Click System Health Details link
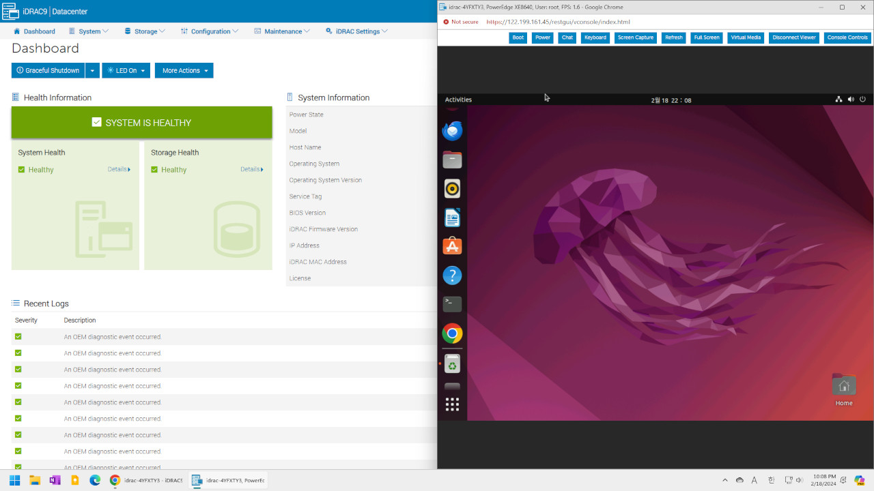This screenshot has width=874, height=491. click(x=119, y=169)
